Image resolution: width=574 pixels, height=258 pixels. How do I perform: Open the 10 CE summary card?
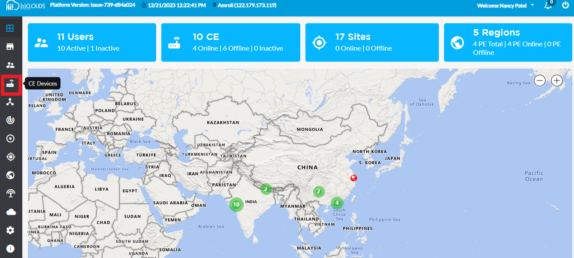(x=230, y=42)
